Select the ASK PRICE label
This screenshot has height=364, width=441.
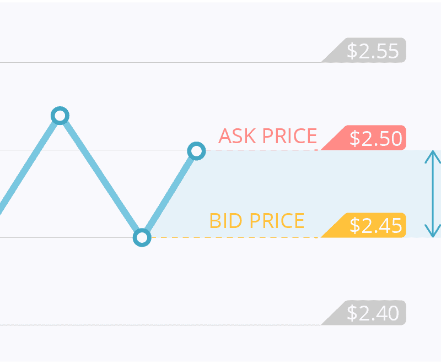coord(268,136)
